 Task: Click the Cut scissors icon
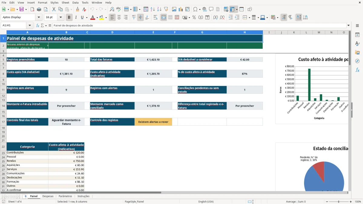54,9
